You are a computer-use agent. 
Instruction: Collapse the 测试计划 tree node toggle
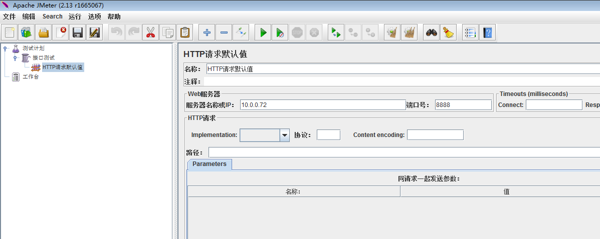pyautogui.click(x=6, y=48)
